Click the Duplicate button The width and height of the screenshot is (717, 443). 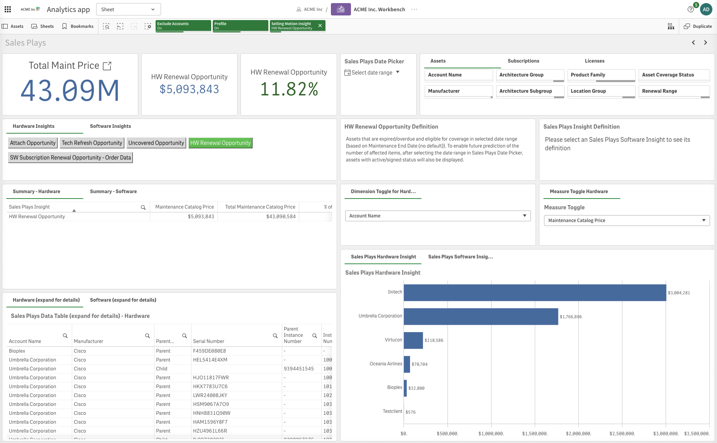click(698, 26)
